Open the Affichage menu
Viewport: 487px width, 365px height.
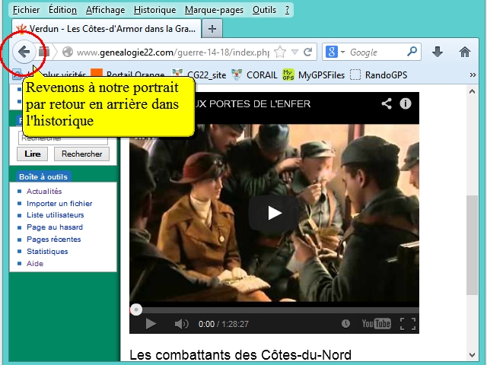[105, 10]
